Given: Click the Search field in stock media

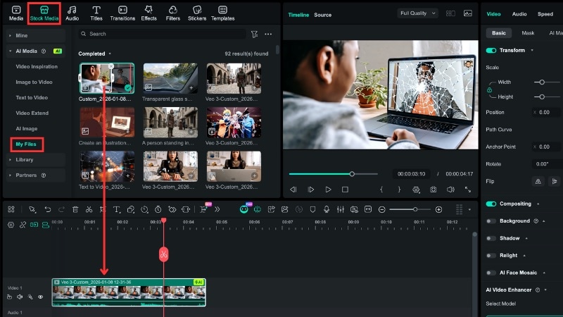Looking at the screenshot, I should (163, 34).
